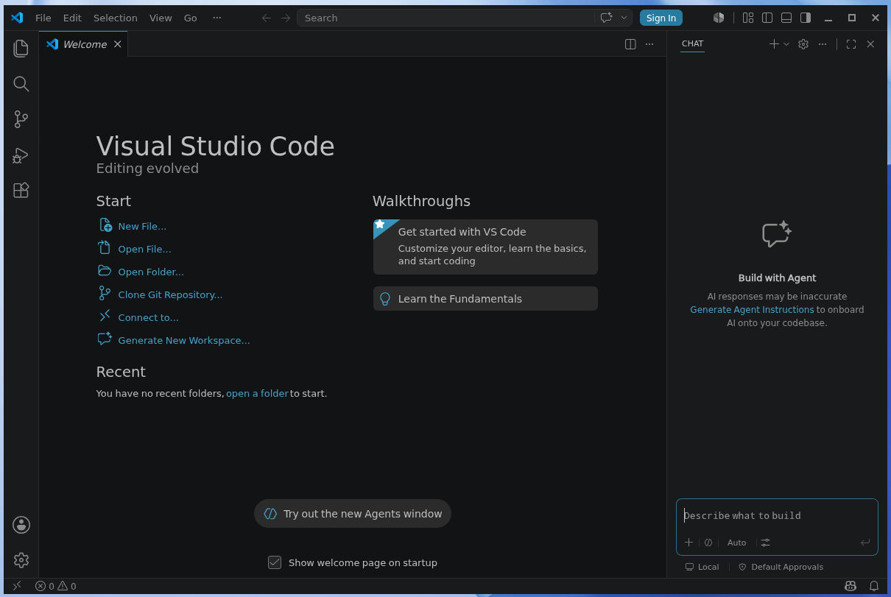This screenshot has height=597, width=891.
Task: Close the Welcome tab
Action: pyautogui.click(x=118, y=44)
